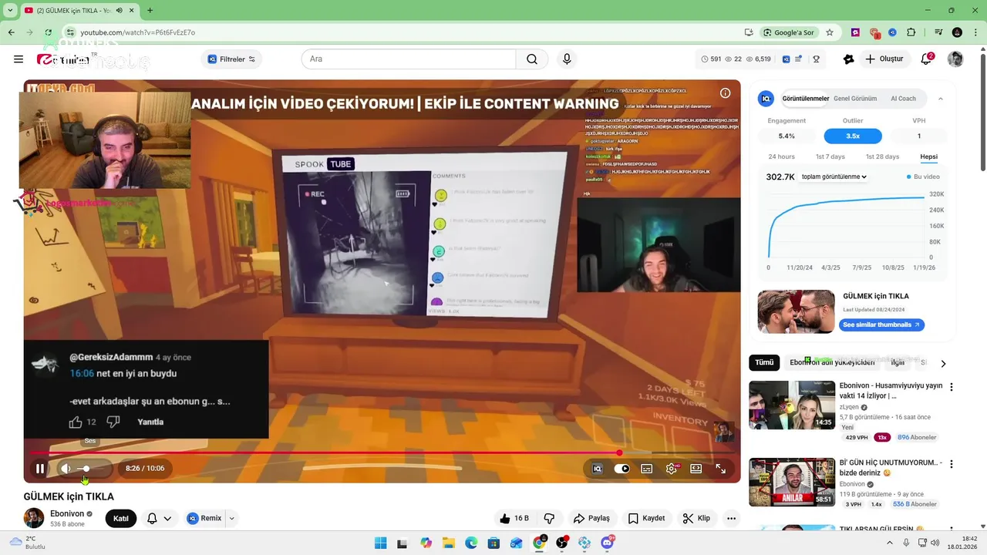This screenshot has height=555, width=987.
Task: Mute the video with the volume icon
Action: tap(66, 468)
